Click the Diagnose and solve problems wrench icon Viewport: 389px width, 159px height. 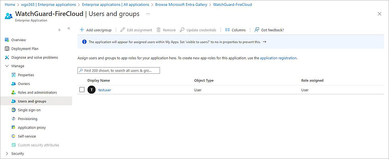click(7, 58)
